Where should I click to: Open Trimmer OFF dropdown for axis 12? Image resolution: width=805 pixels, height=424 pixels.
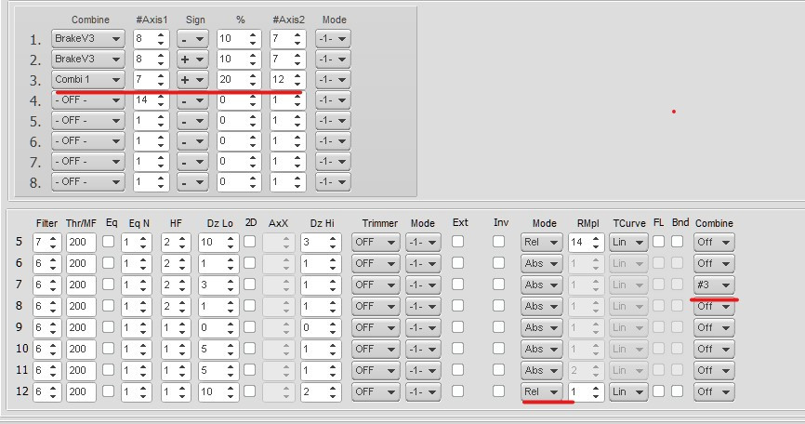pos(376,391)
